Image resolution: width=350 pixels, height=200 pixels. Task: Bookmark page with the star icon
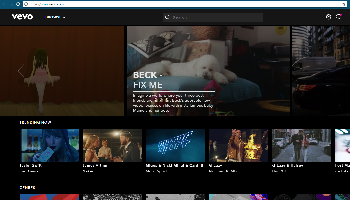point(344,4)
